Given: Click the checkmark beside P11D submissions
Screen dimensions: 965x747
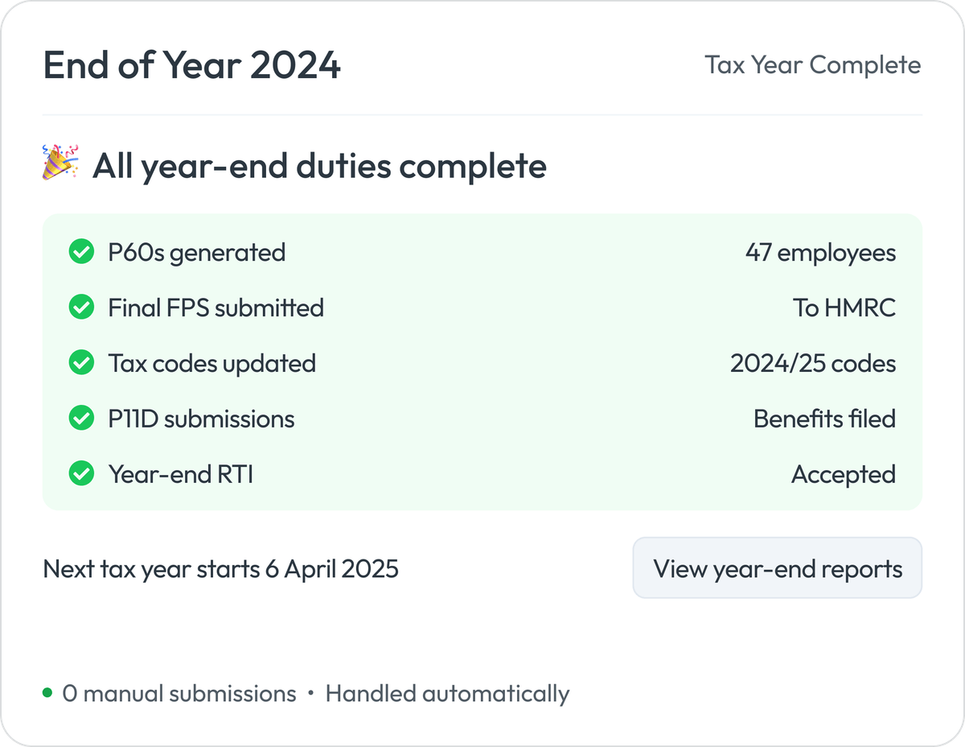Looking at the screenshot, I should click(x=81, y=418).
